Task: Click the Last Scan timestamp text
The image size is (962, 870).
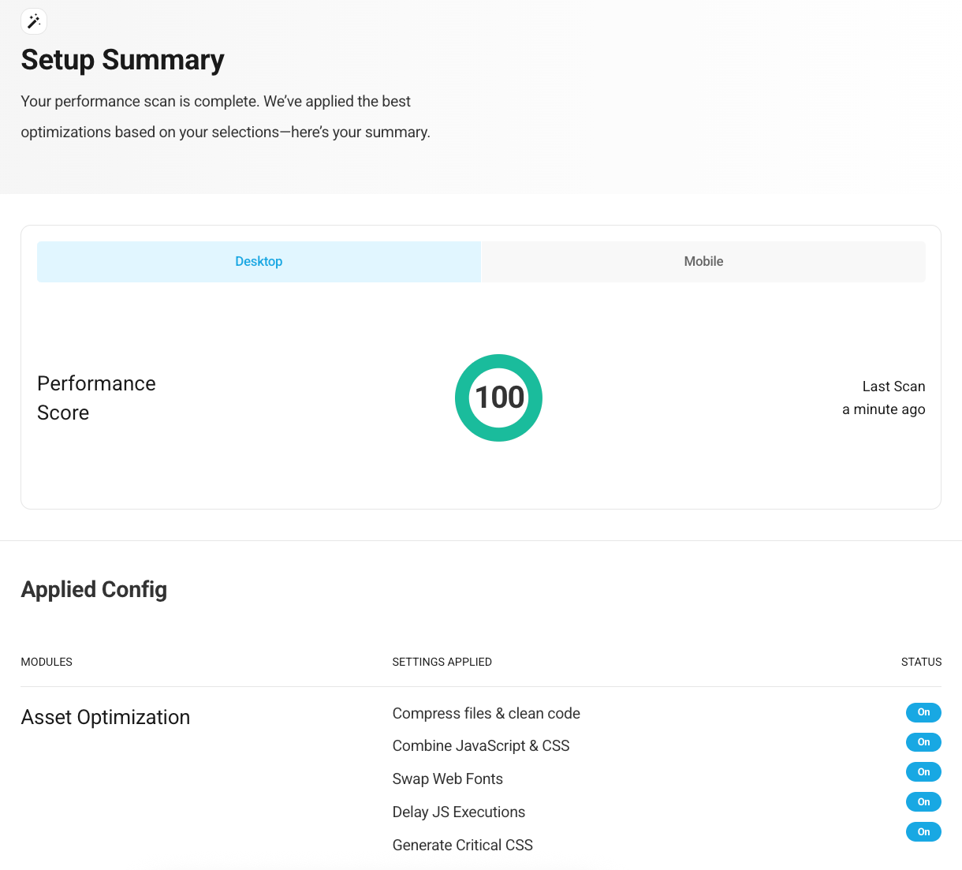Action: point(883,409)
